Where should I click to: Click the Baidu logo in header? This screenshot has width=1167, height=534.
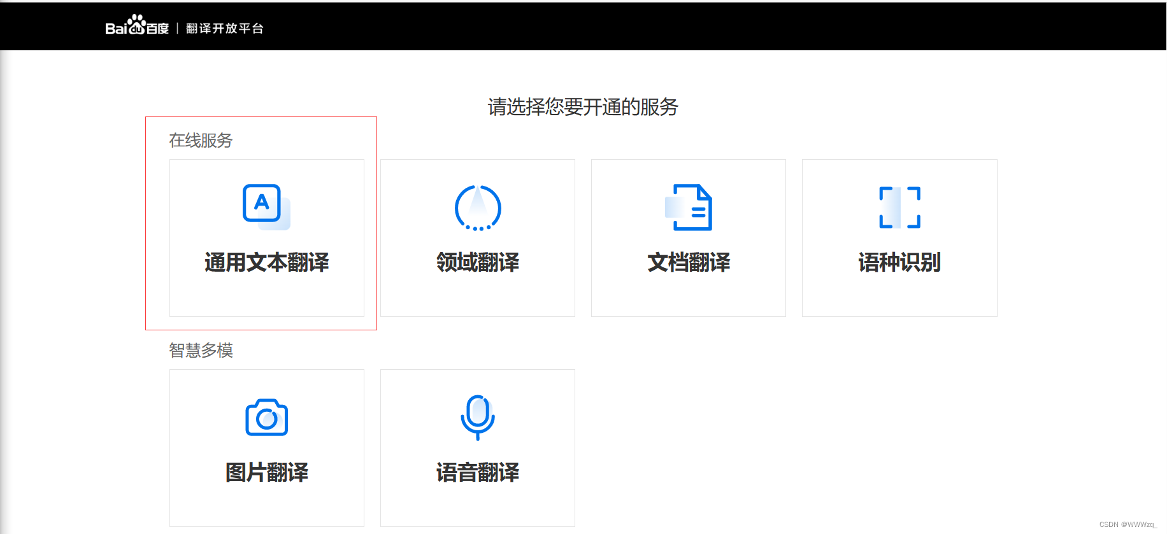click(137, 25)
